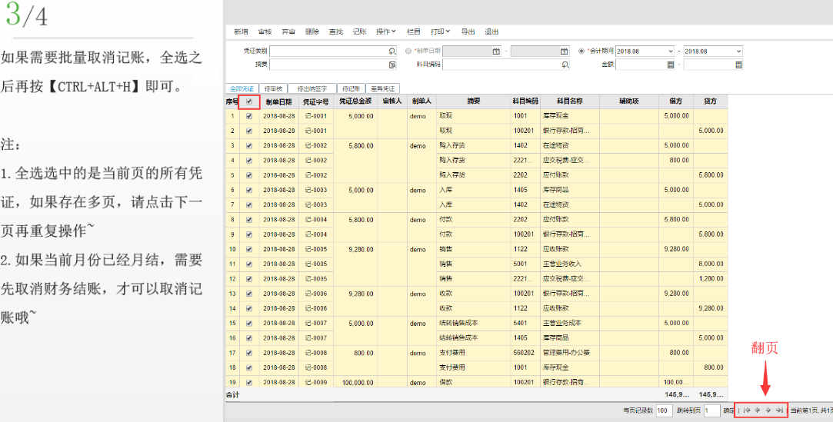Uncheck the checkbox in row 17

(x=249, y=353)
